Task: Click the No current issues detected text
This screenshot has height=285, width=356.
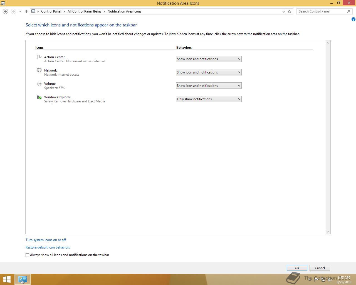Action: [x=86, y=61]
